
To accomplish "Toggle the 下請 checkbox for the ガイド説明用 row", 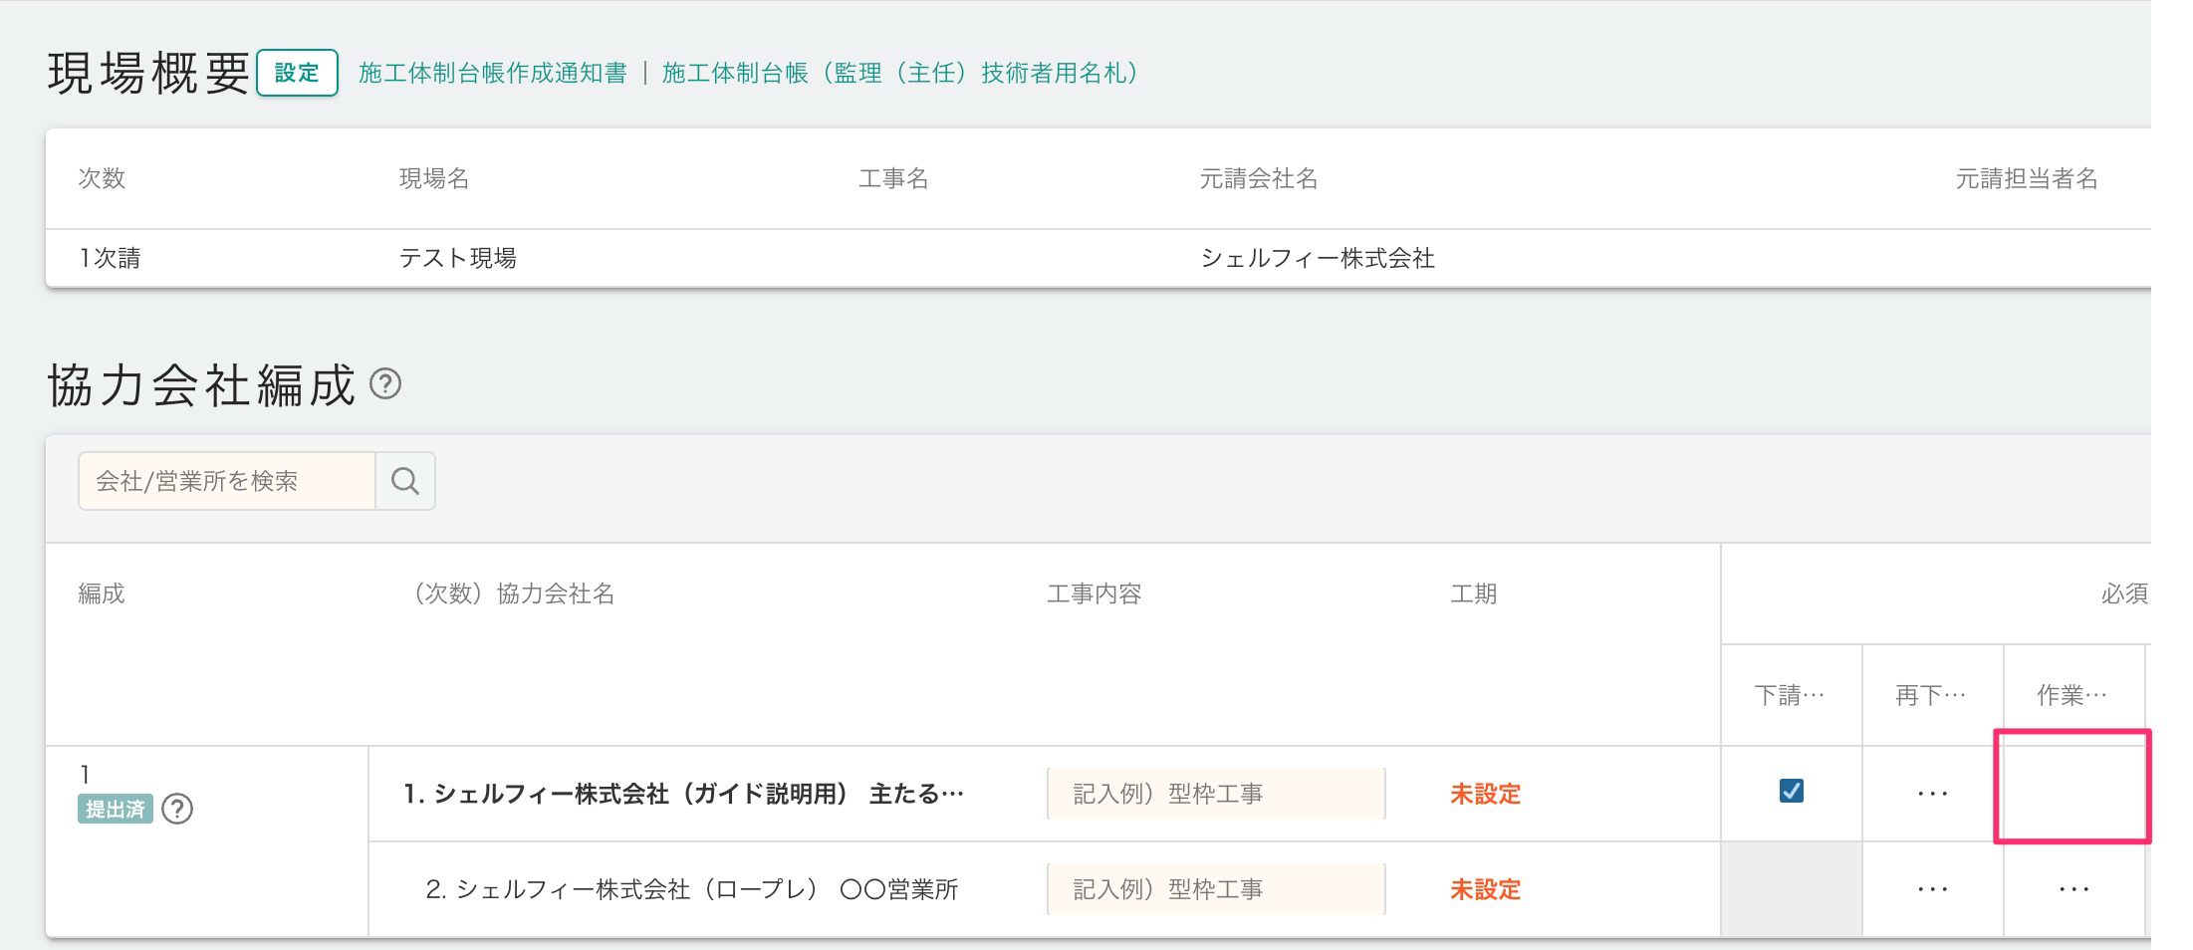I will pyautogui.click(x=1791, y=792).
